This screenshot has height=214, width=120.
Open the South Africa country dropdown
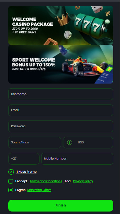35,142
